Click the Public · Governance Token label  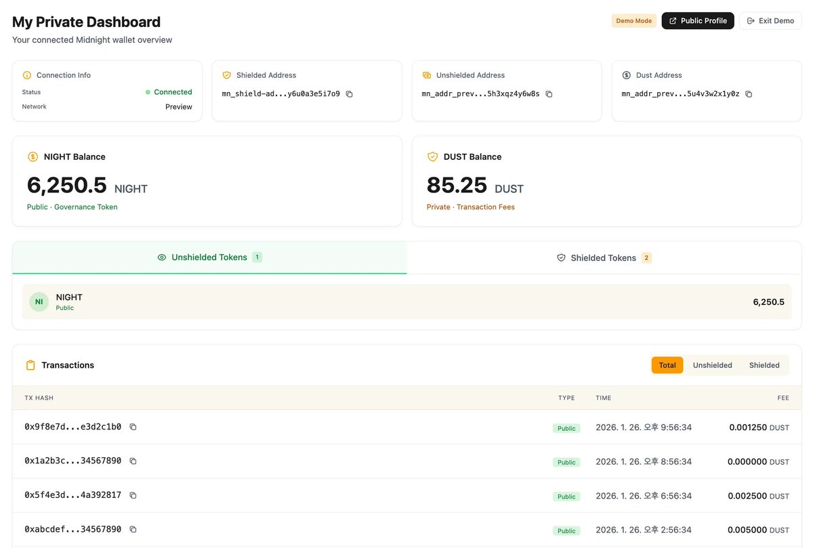point(72,207)
